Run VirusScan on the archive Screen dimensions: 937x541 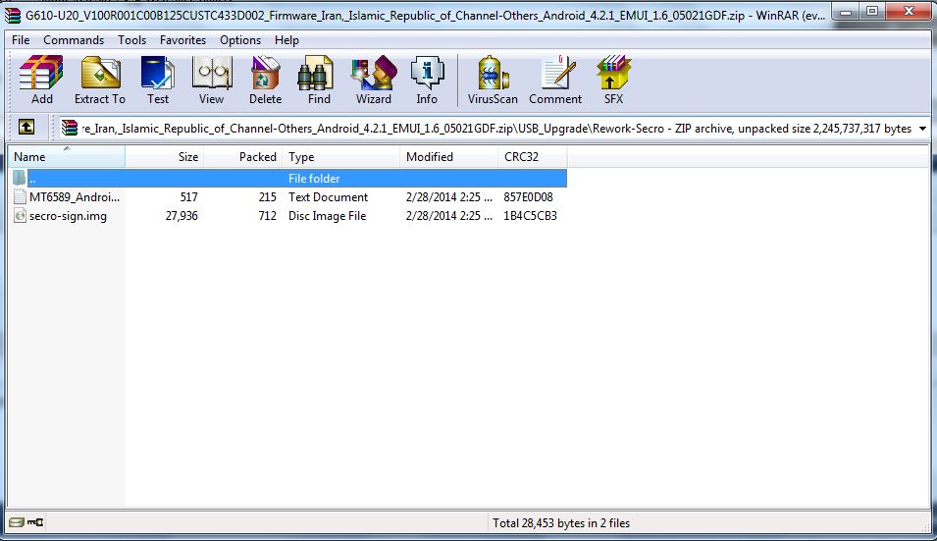tap(493, 81)
